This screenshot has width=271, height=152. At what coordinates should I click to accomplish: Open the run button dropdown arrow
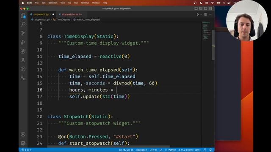tap(201, 14)
